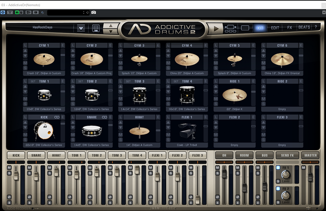Open CYM 1 load kitpiece L button
Image resolution: width=326 pixels, height=211 pixels.
25,45
